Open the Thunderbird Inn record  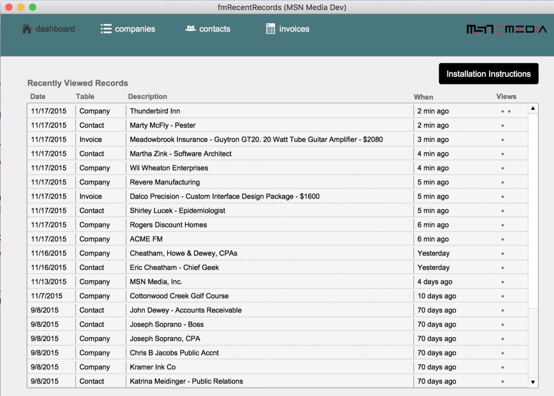[278, 111]
